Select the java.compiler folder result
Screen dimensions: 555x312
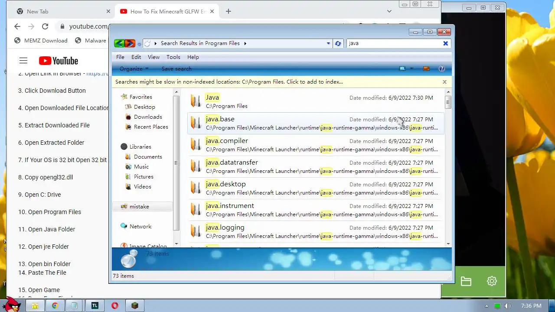(x=316, y=145)
